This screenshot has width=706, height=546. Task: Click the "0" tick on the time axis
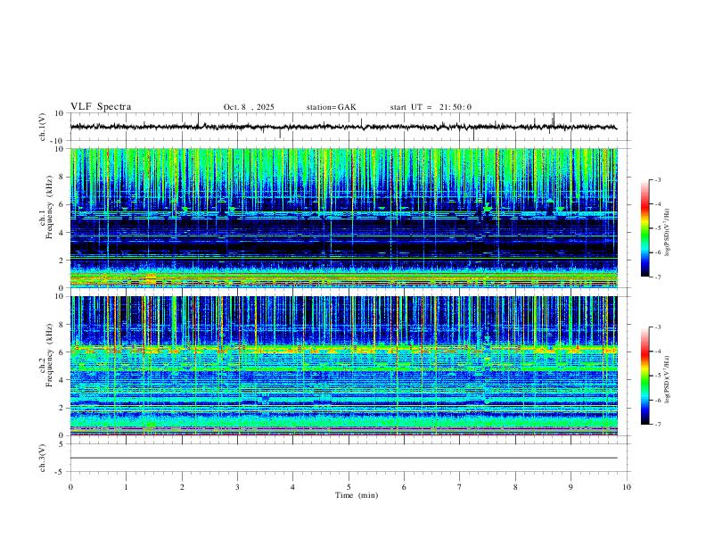[x=70, y=487]
